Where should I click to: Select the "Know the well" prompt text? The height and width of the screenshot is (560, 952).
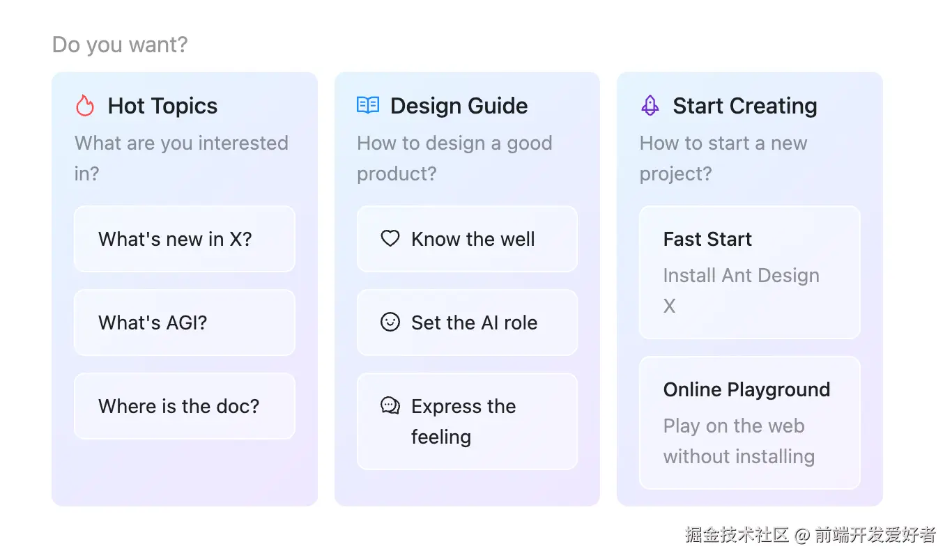[473, 239]
